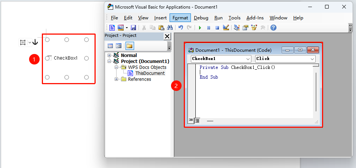Click the View WPS Docs toolbar icon
This screenshot has height=168, width=356.
(112, 28)
